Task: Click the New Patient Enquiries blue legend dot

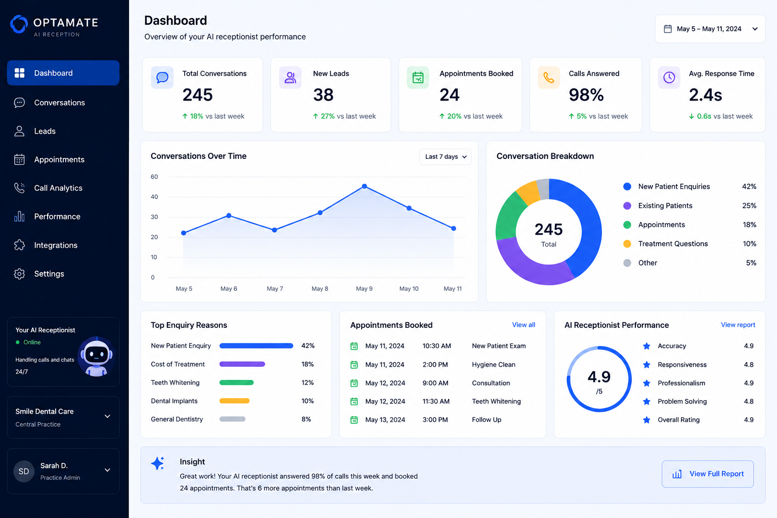Action: (627, 187)
